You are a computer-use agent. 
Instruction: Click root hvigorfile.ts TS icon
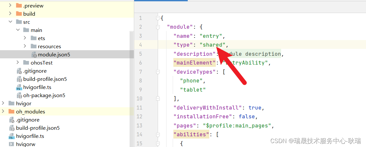11,137
